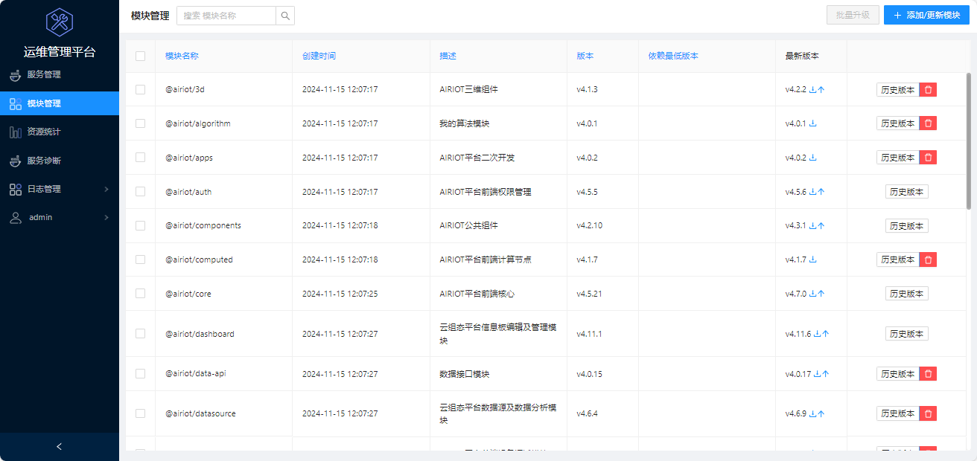
Task: Click the module name search input field
Action: [x=226, y=16]
